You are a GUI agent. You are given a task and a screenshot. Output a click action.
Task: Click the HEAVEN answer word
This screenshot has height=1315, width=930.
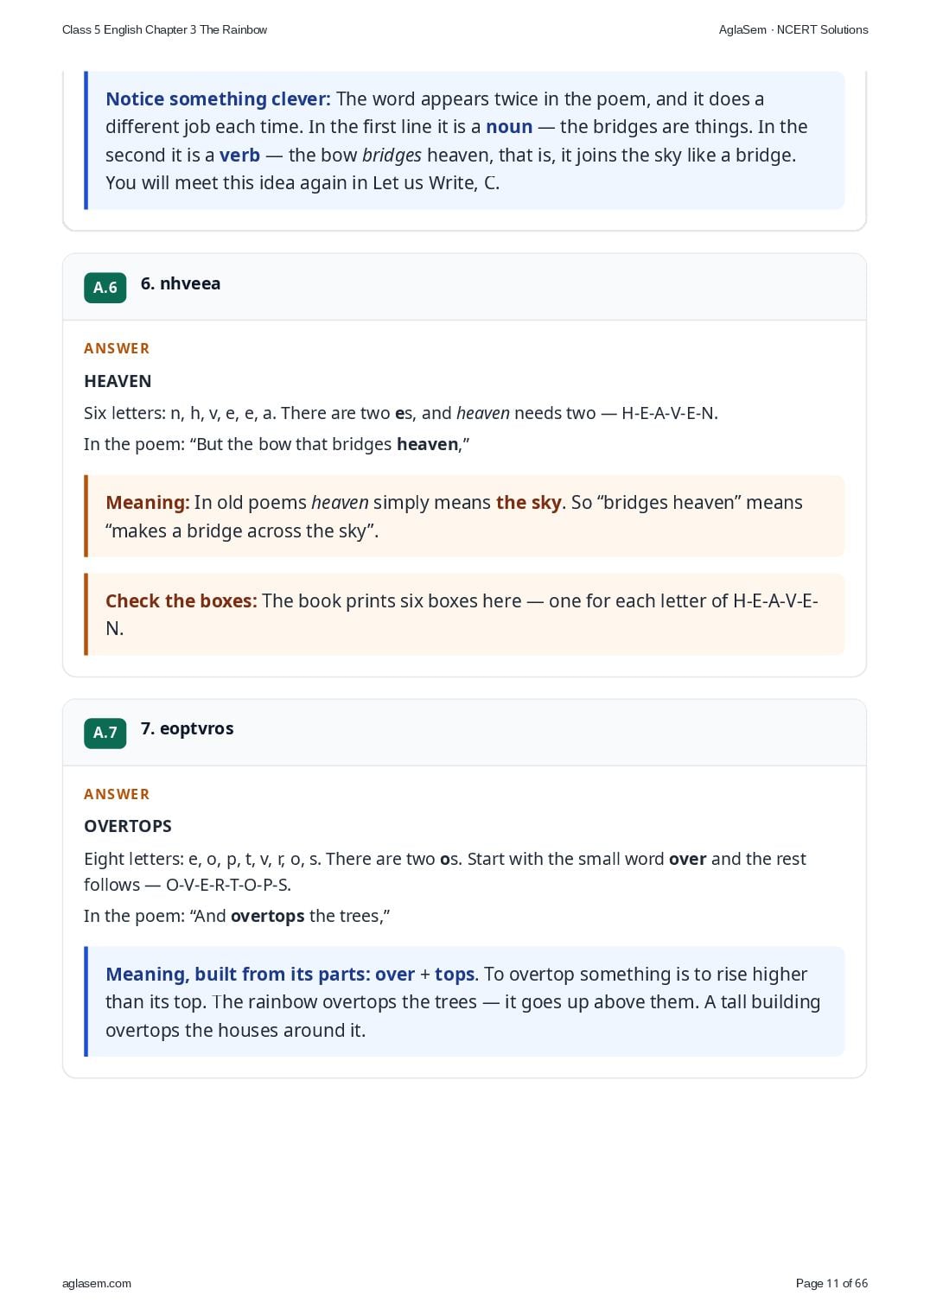tap(118, 381)
